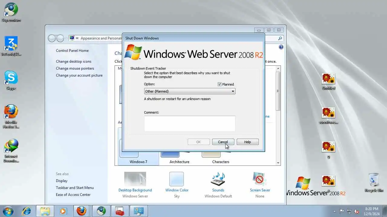Open the Mozilla Firefox desktop shortcut

click(11, 116)
